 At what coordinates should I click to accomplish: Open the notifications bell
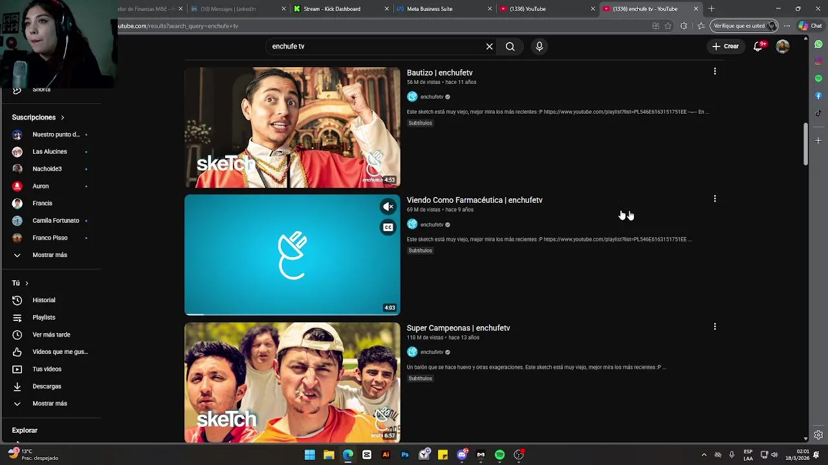click(x=758, y=46)
